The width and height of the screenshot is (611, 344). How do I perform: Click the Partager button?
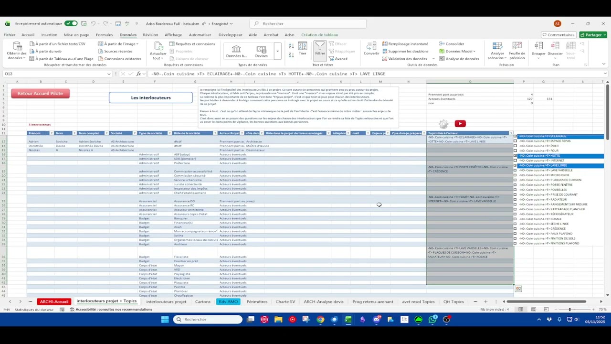click(593, 35)
